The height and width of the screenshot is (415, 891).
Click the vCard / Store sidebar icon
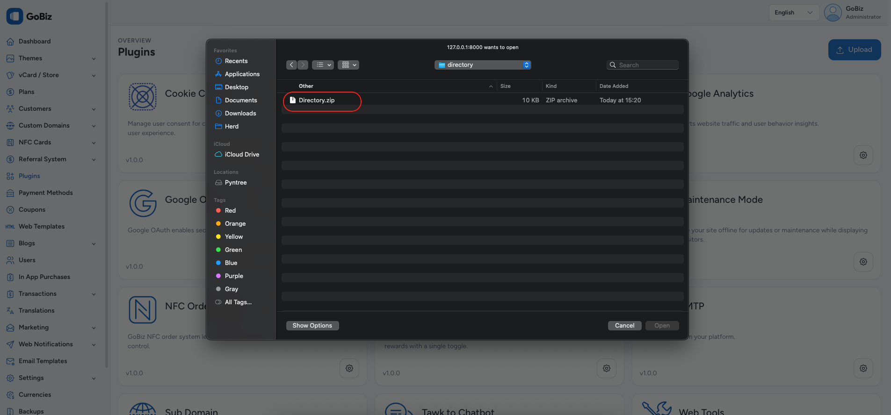pyautogui.click(x=10, y=75)
